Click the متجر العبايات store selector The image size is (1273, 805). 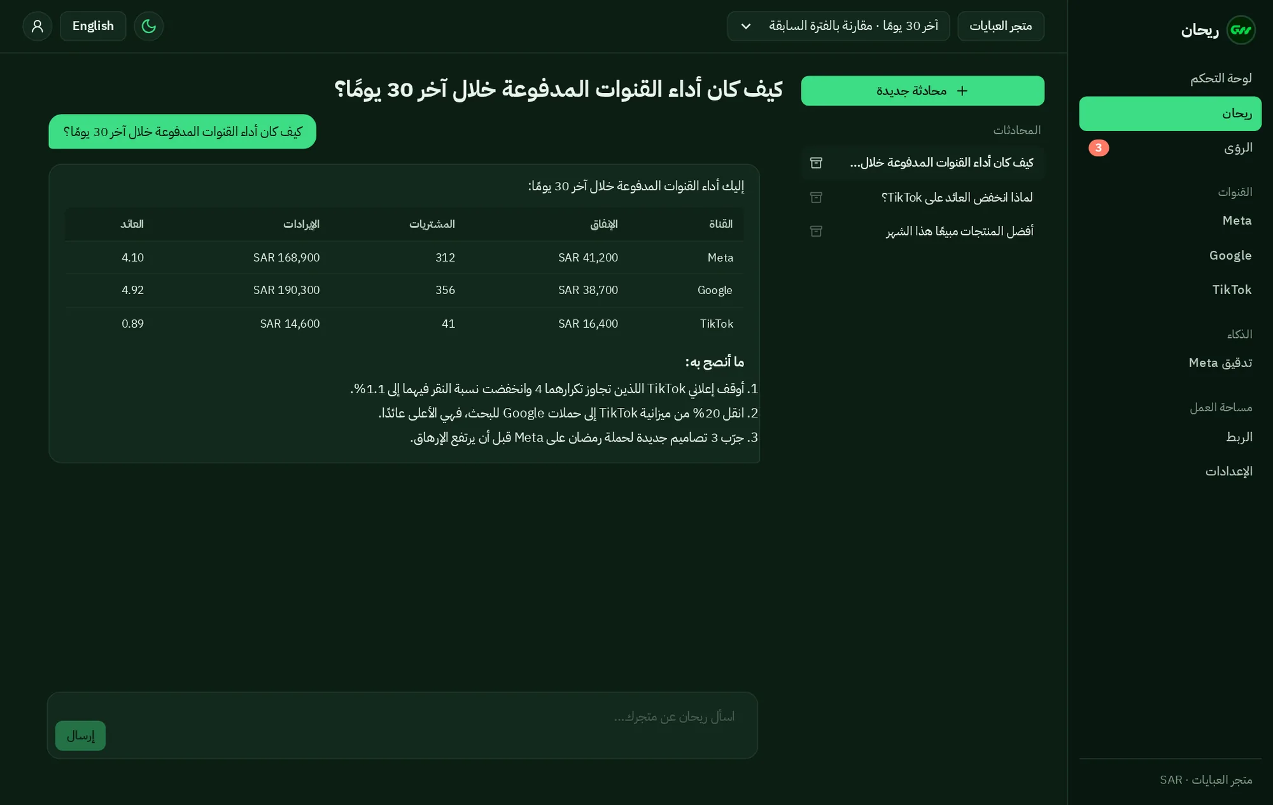coord(1001,26)
